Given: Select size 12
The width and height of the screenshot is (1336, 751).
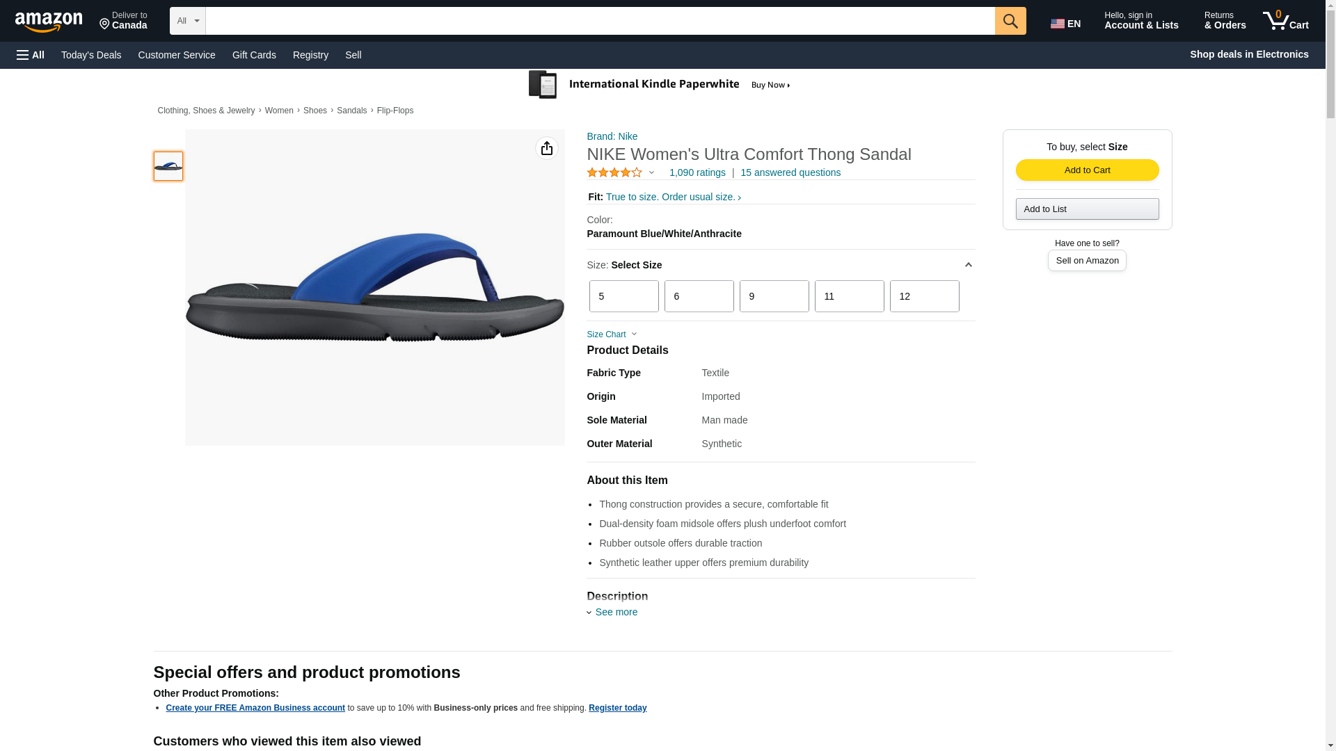Looking at the screenshot, I should (x=924, y=296).
